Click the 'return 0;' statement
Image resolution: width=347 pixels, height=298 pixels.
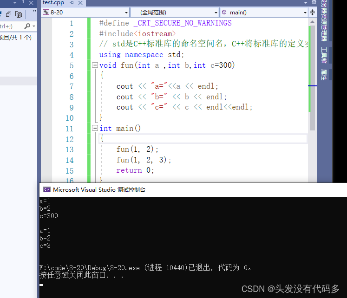click(x=135, y=170)
